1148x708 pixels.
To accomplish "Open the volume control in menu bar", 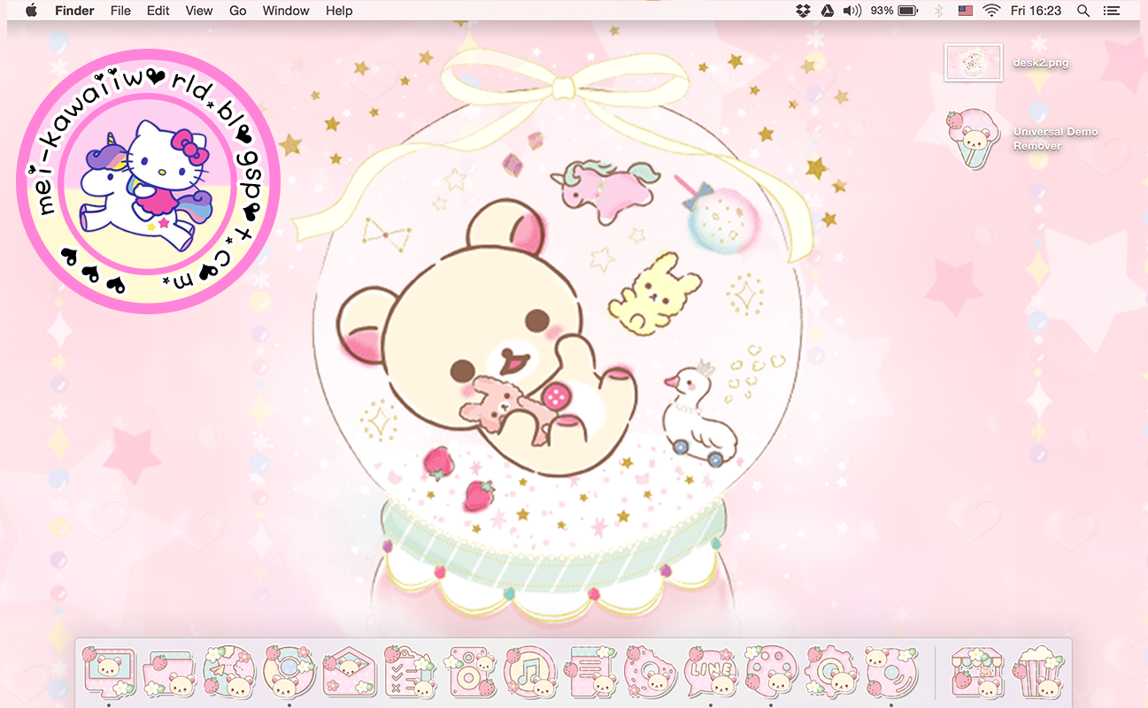I will click(x=851, y=11).
